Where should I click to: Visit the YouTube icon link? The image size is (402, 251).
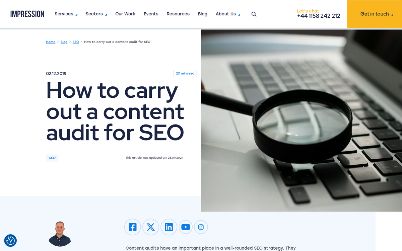click(186, 227)
